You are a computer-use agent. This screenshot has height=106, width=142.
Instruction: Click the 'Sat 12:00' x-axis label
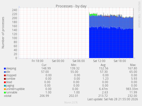point(99,61)
